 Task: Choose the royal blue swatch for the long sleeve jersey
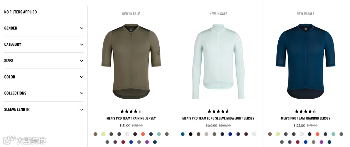(x=230, y=134)
